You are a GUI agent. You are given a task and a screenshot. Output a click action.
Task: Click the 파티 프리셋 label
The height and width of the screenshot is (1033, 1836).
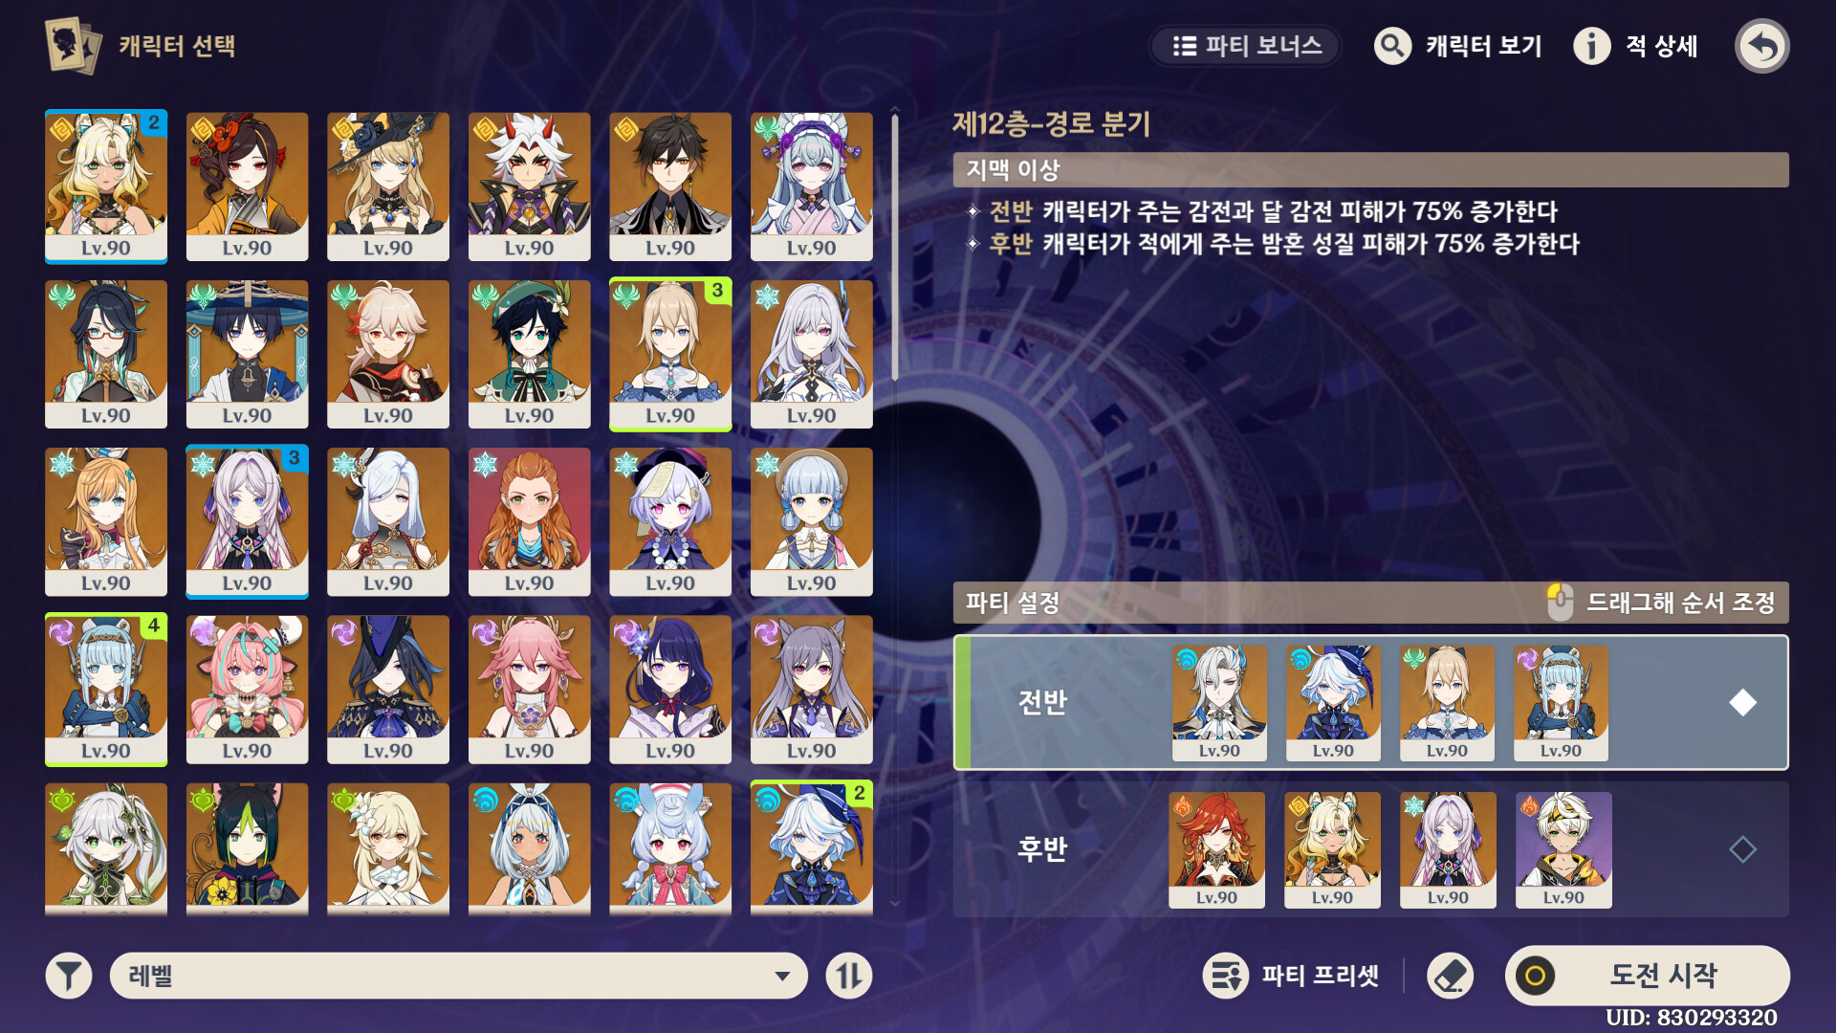tap(1320, 976)
